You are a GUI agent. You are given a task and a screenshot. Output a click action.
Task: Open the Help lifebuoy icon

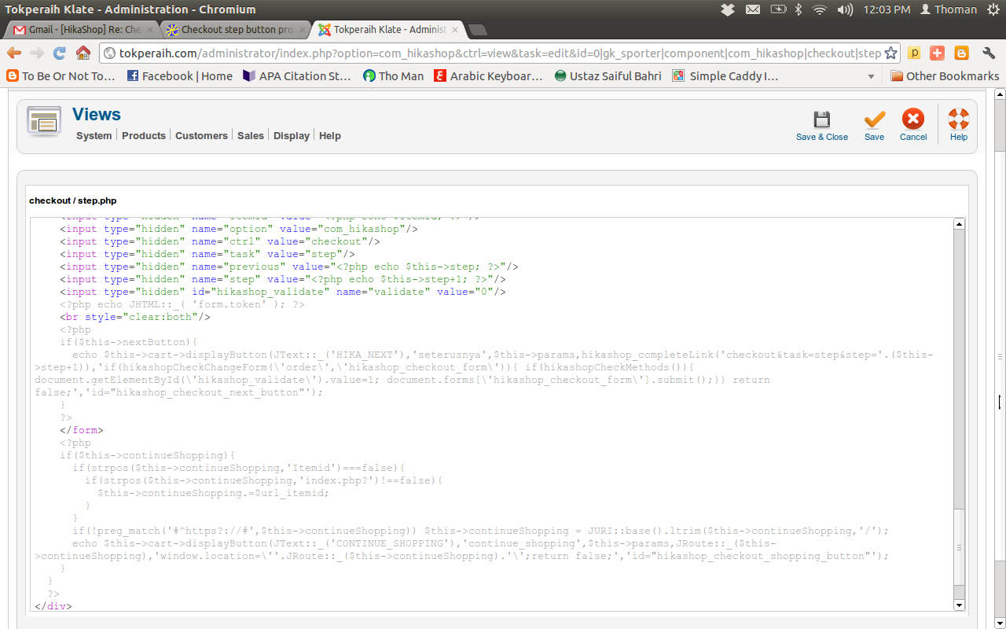point(959,120)
